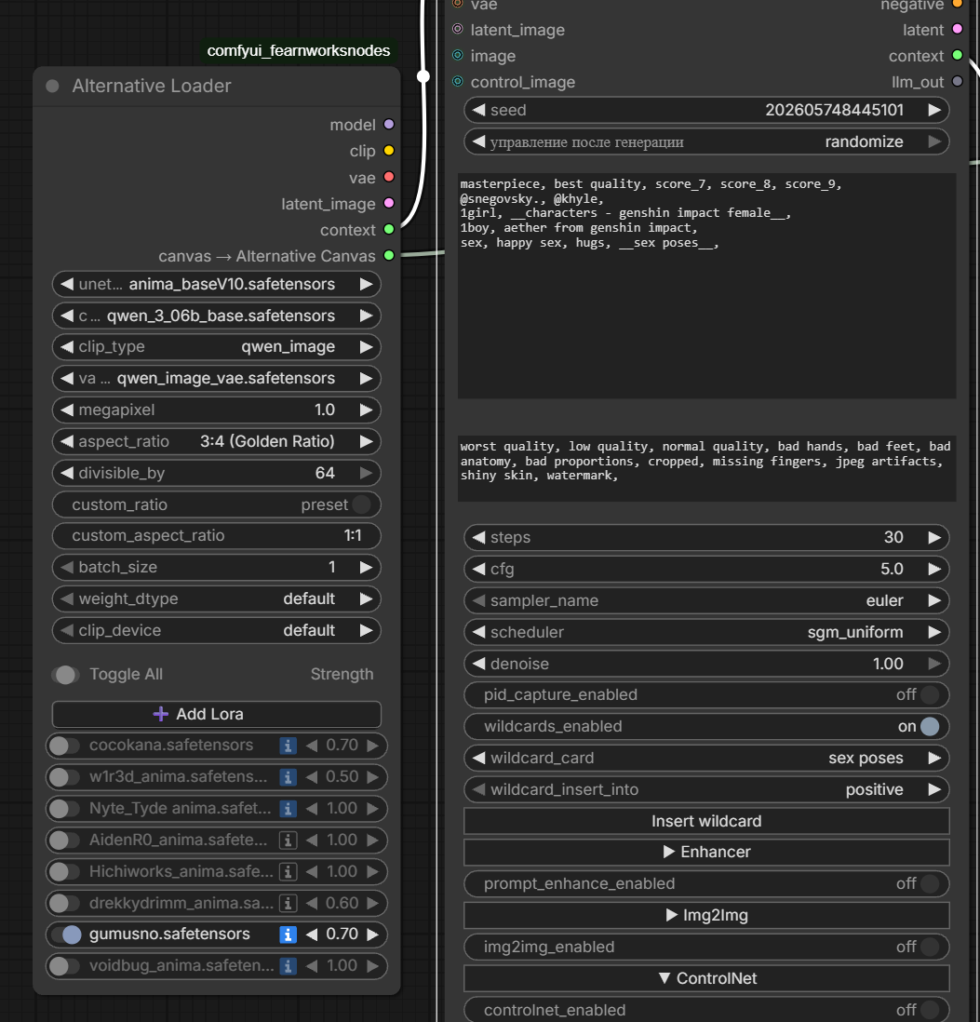
Task: Increase gumusno lora strength 0.70
Action: click(x=372, y=934)
